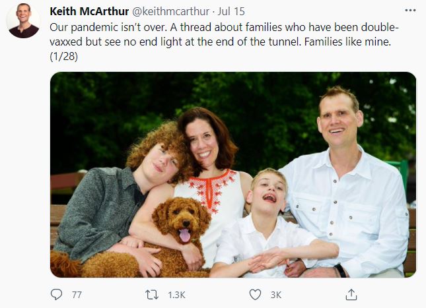
Task: Click the @keithmcarthur handle
Action: pos(170,13)
